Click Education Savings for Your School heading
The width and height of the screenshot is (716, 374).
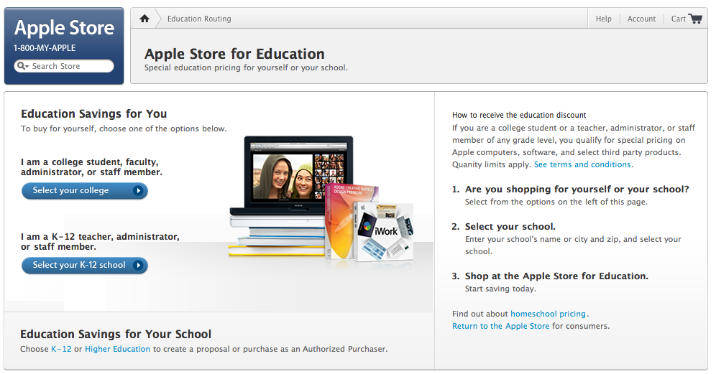pyautogui.click(x=116, y=334)
